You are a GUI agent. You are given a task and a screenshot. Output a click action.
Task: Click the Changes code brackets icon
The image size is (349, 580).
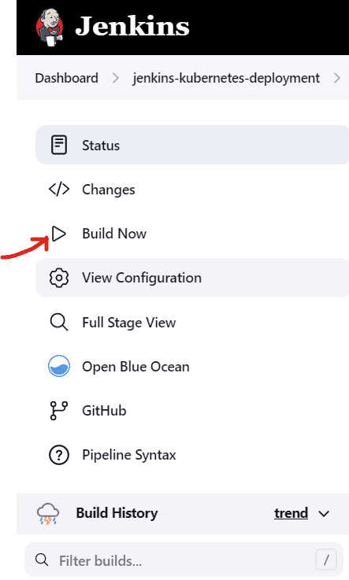point(59,189)
